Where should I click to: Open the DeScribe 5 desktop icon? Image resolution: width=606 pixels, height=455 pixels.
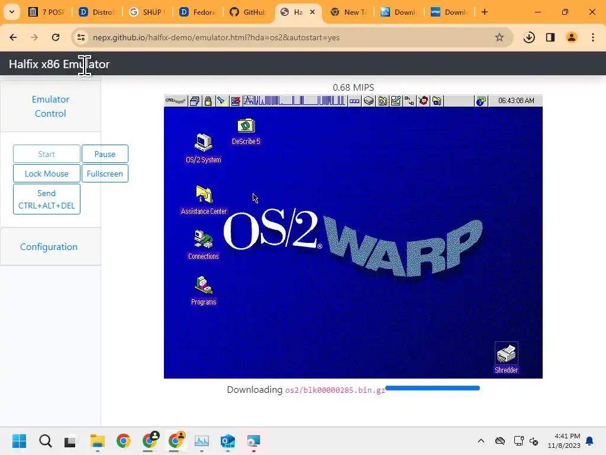pyautogui.click(x=246, y=132)
